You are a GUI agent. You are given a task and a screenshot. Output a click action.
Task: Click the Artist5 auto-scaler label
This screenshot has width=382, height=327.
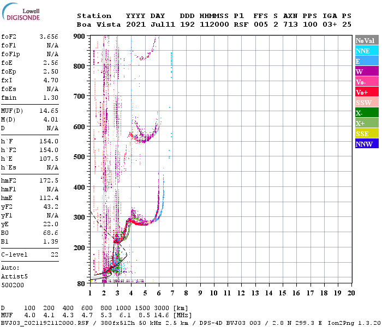coord(14,277)
